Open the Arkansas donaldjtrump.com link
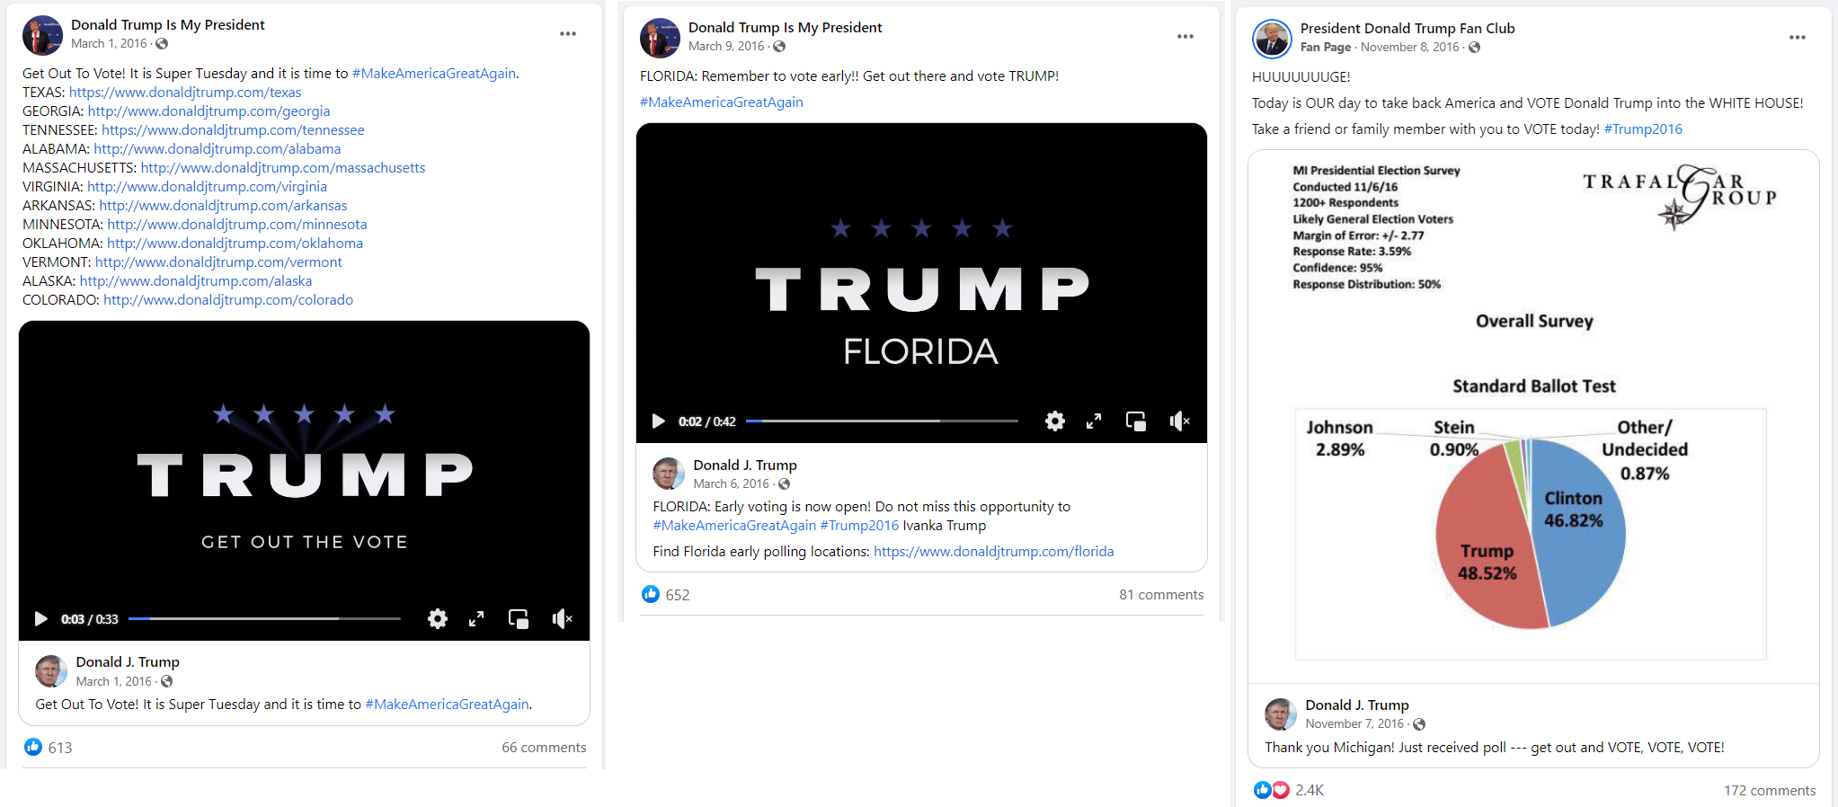This screenshot has width=1838, height=807. [x=223, y=206]
